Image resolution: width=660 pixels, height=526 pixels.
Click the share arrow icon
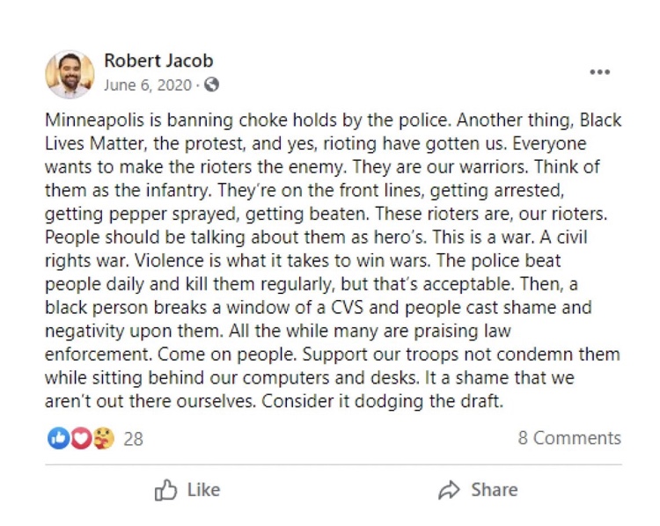[450, 490]
